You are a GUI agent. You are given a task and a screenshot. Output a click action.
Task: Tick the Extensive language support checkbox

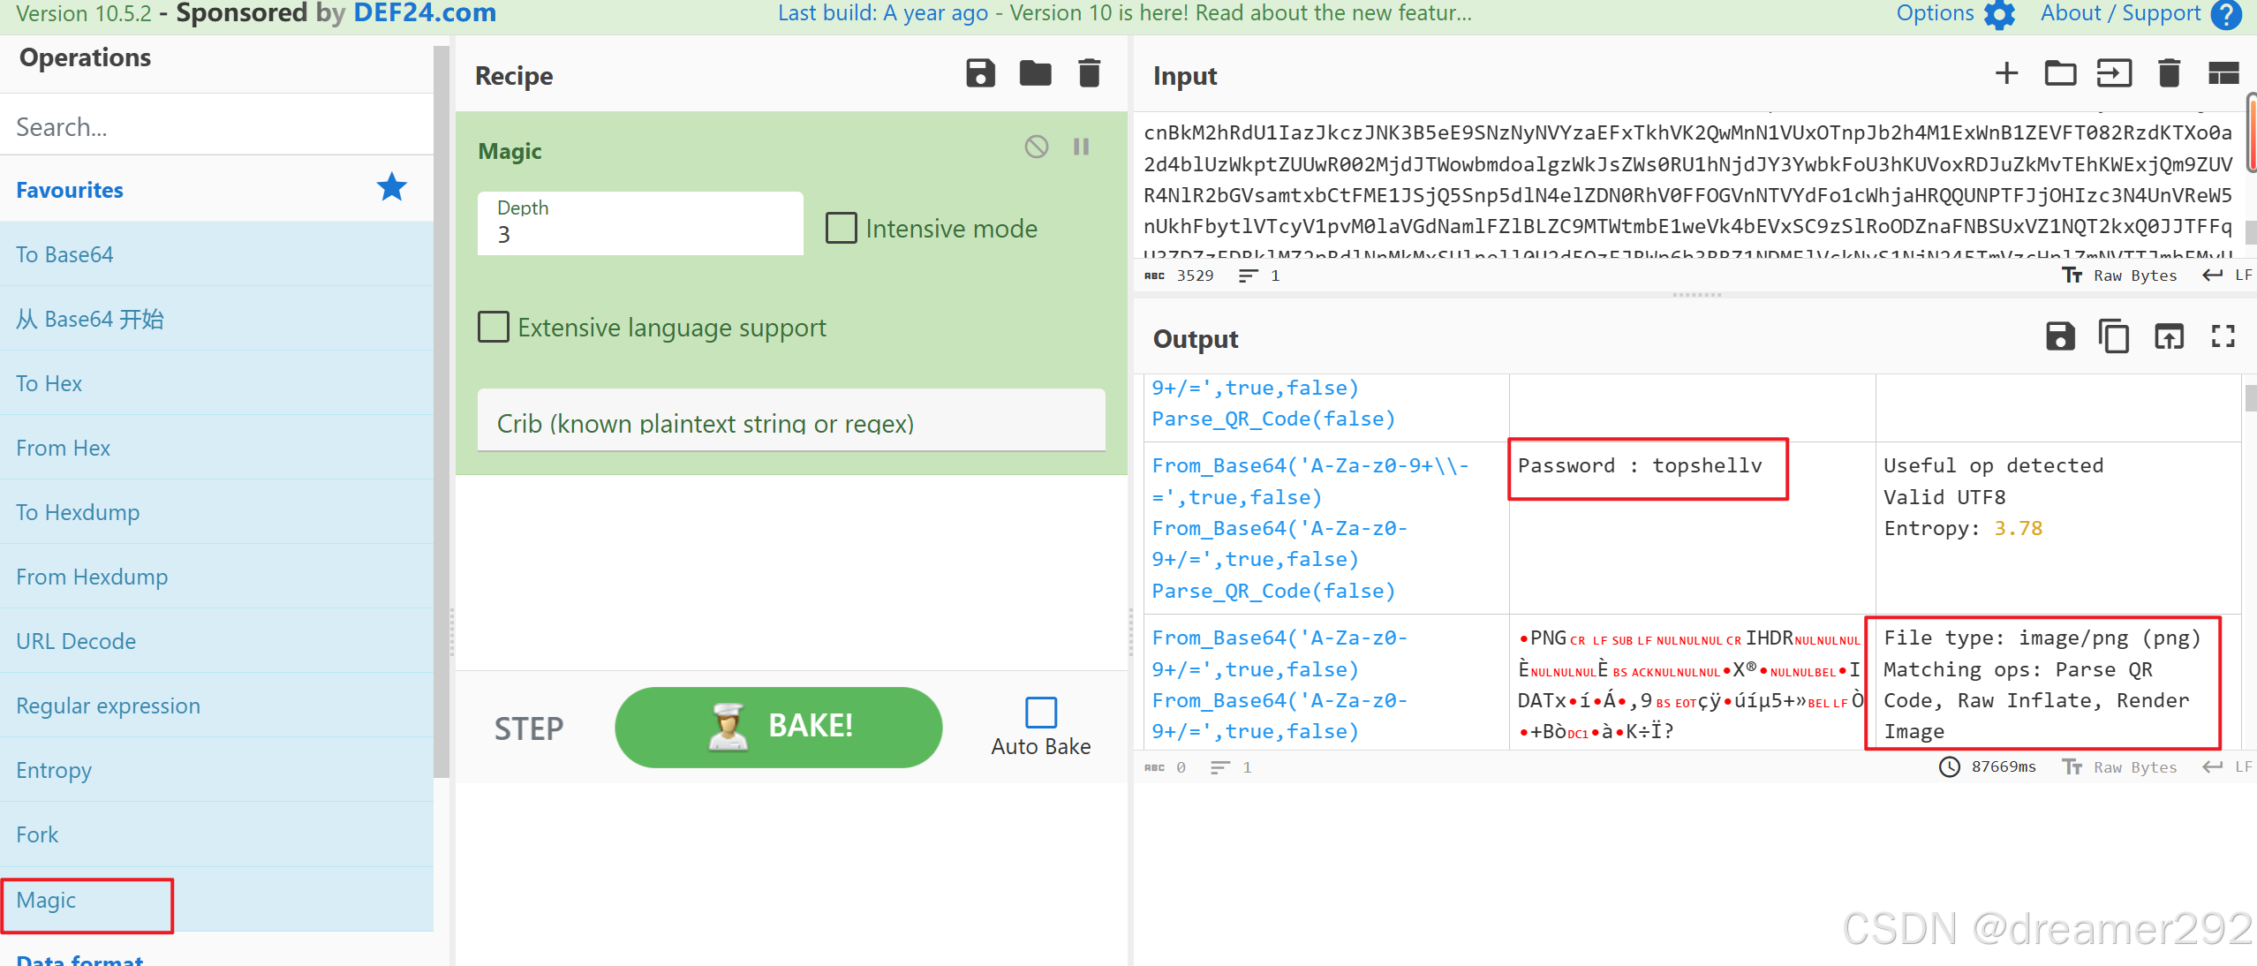[493, 327]
